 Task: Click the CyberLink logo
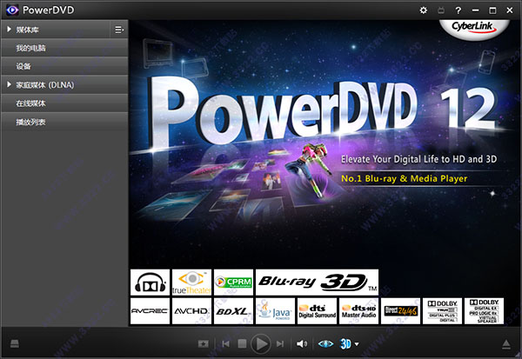coord(474,29)
